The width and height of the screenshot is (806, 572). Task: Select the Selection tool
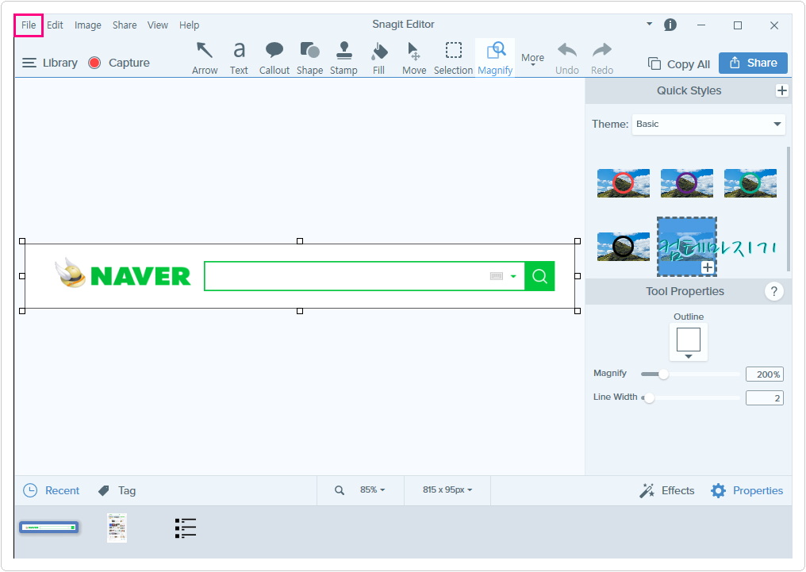(453, 58)
